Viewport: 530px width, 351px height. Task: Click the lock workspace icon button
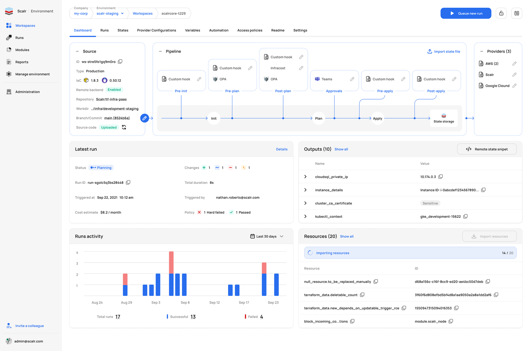(x=501, y=13)
